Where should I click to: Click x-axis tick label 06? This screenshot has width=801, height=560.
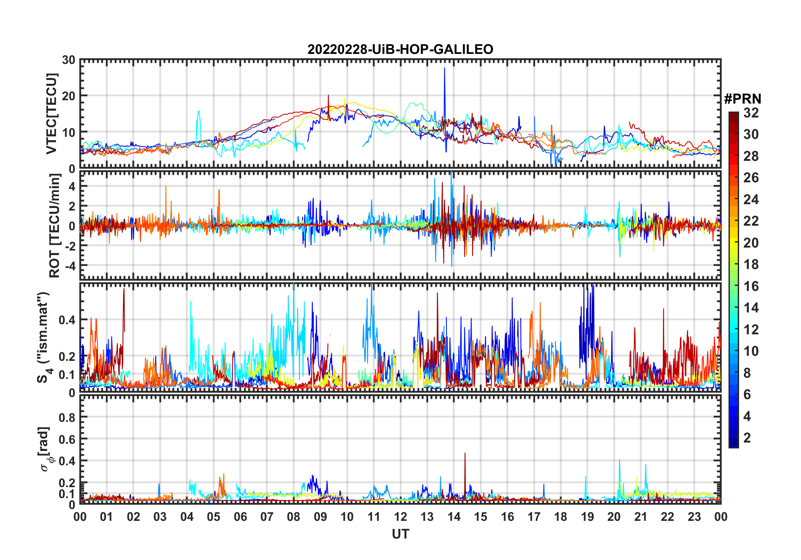pyautogui.click(x=240, y=517)
